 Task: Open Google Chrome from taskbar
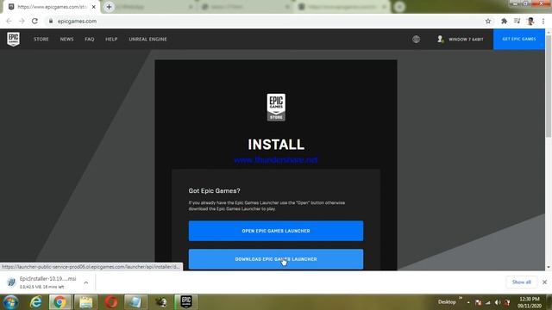(60, 302)
